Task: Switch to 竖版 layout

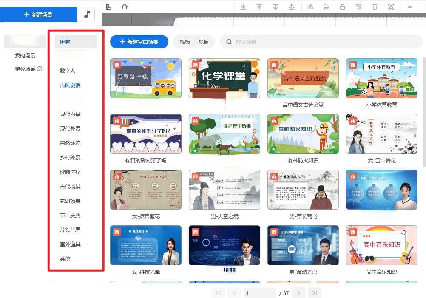Action: pyautogui.click(x=203, y=42)
